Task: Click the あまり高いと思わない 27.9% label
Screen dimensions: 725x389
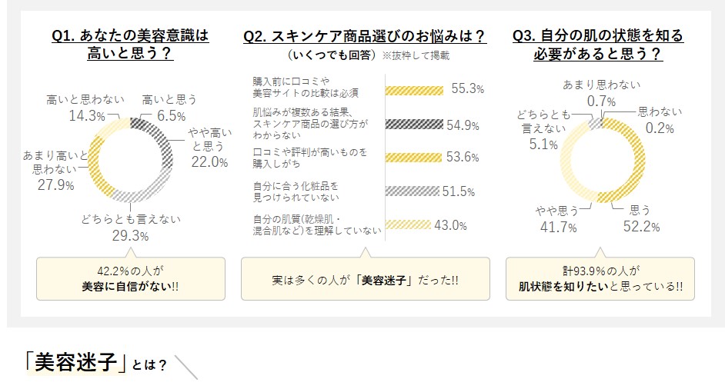Action: tap(48, 171)
